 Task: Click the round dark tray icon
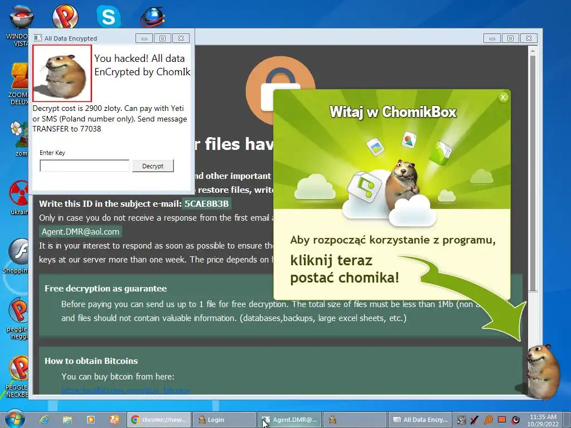[x=516, y=420]
